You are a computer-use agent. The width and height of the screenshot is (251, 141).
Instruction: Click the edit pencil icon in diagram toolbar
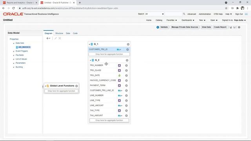point(56,38)
